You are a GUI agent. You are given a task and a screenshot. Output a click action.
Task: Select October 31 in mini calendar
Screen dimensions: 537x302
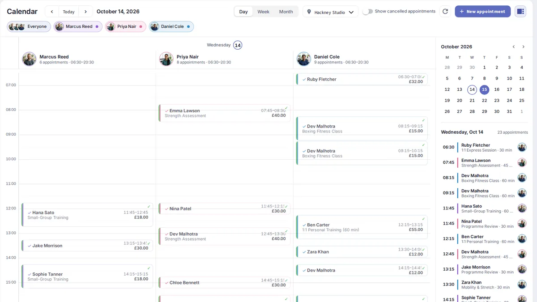[x=509, y=111]
